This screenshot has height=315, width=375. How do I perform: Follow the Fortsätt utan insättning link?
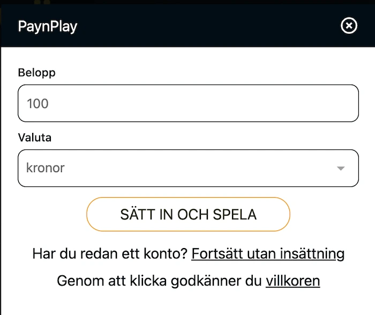[267, 253]
